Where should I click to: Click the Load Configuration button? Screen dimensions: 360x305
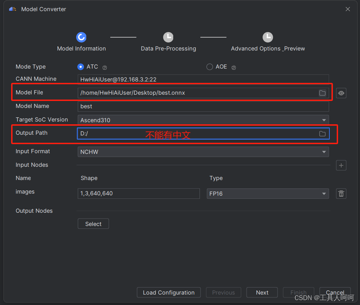click(x=169, y=292)
